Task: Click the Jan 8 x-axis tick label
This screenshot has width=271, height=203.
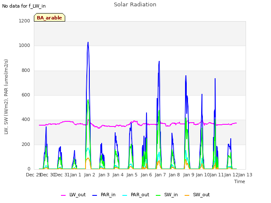Action: [x=174, y=175]
